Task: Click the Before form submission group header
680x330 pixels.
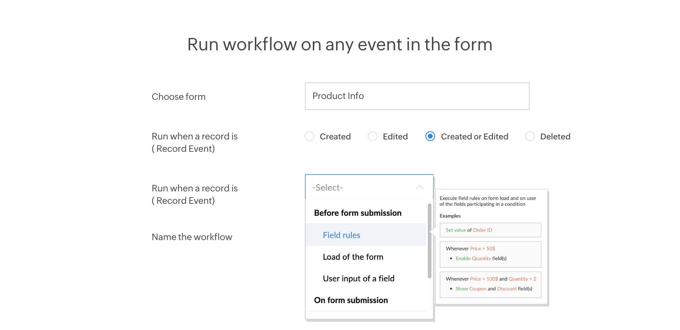Action: 357,213
